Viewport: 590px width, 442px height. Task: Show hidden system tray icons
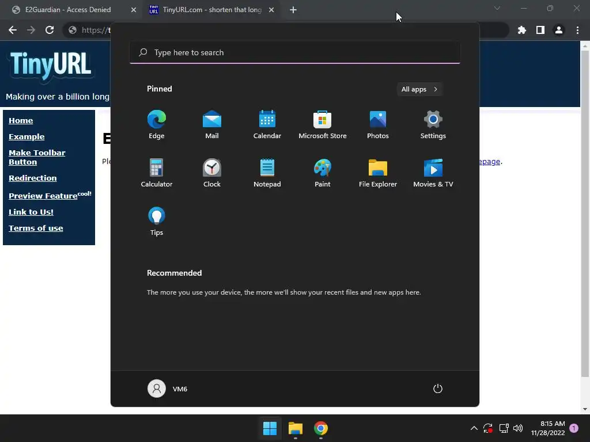pos(474,428)
